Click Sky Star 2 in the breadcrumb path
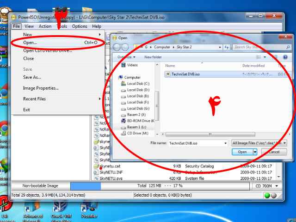The height and width of the screenshot is (222, 296). click(x=184, y=47)
